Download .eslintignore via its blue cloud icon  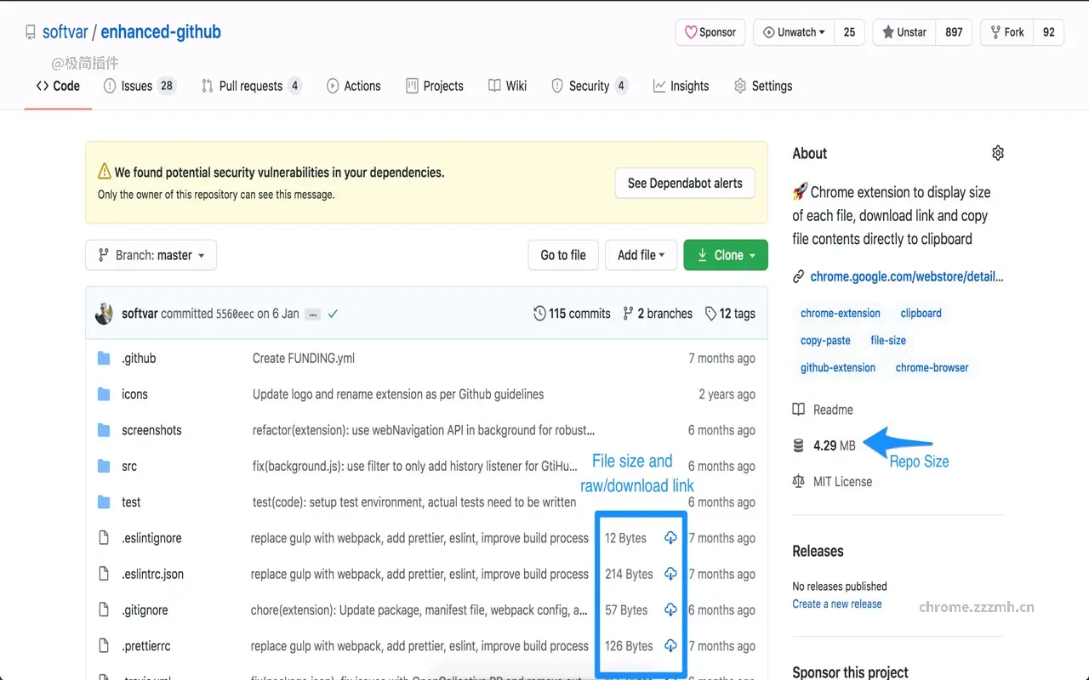[670, 537]
